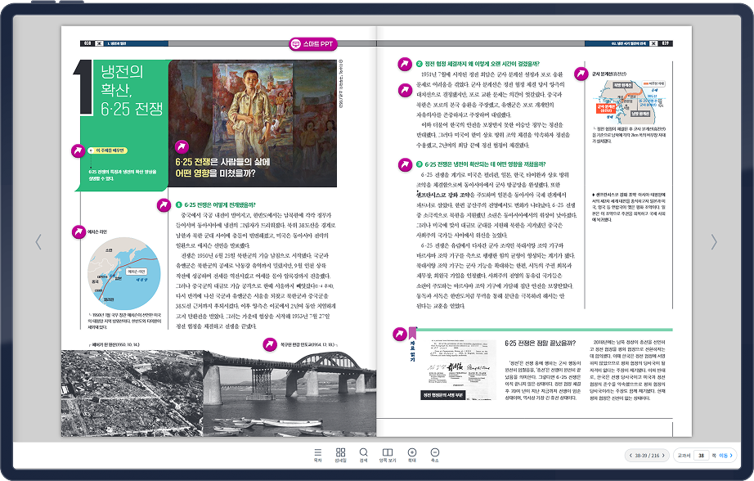The height and width of the screenshot is (481, 754).
Task: Click the 이동 go-to-page link
Action: click(x=725, y=456)
